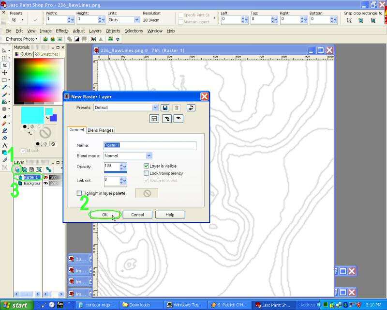Select the Move tool

pyautogui.click(x=5, y=72)
